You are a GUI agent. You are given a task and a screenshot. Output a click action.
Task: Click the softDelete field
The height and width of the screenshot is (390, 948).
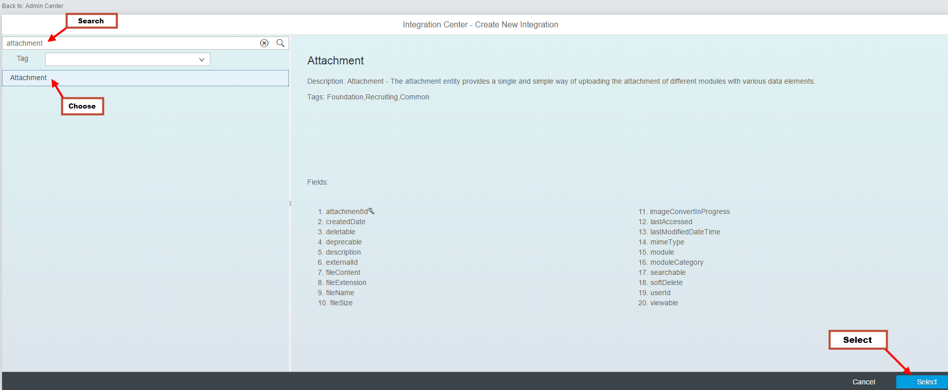(667, 282)
